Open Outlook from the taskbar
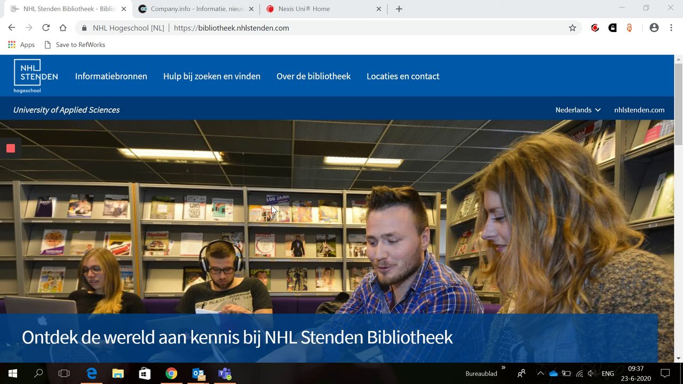Viewport: 683px width, 384px height. click(x=198, y=373)
